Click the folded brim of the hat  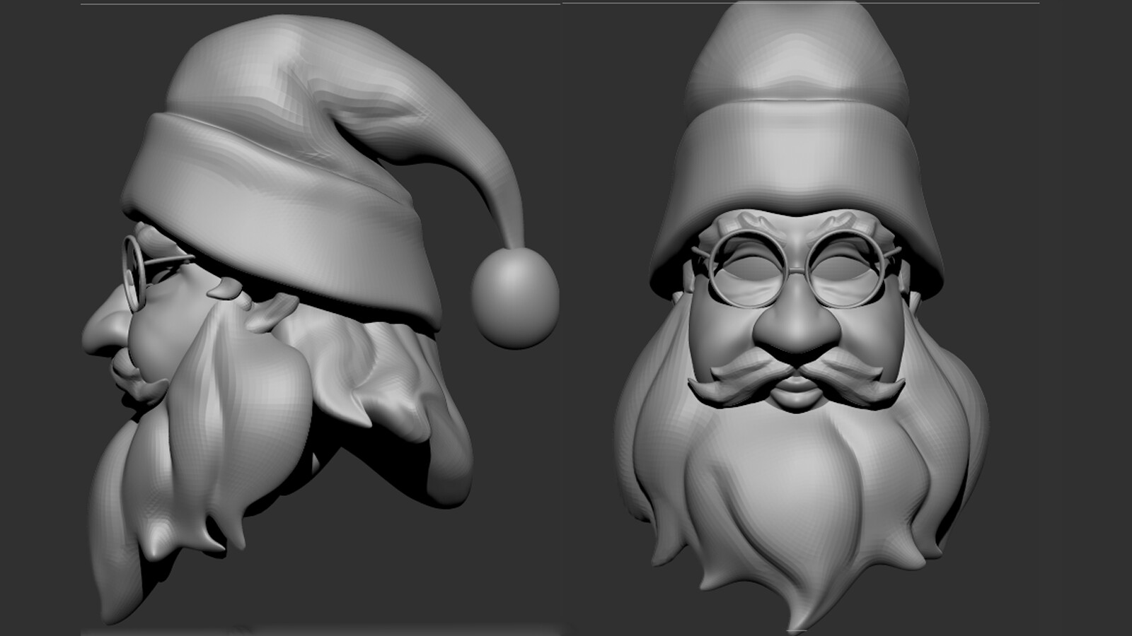(x=226, y=177)
